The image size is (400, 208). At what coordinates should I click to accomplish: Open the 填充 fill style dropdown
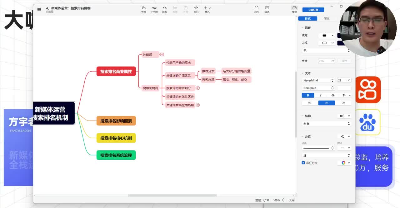327,35
